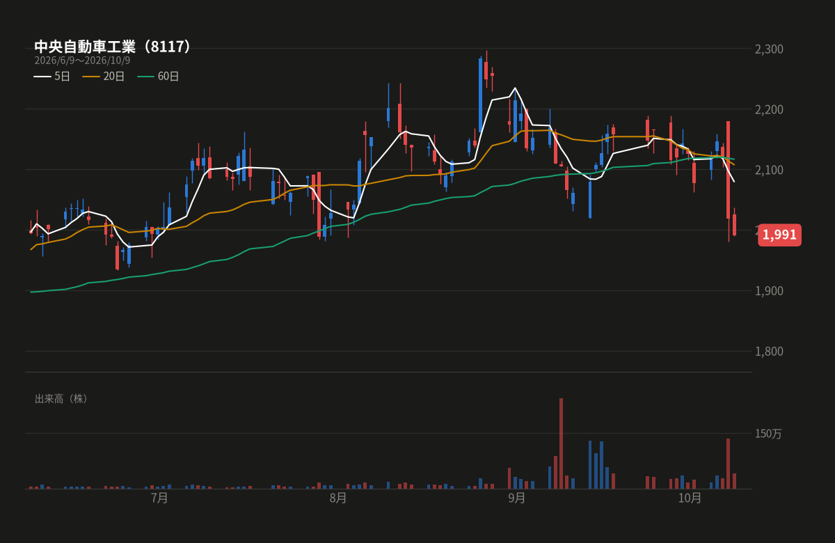This screenshot has width=835, height=543.
Task: Click the 8月 axis label
Action: 338,498
